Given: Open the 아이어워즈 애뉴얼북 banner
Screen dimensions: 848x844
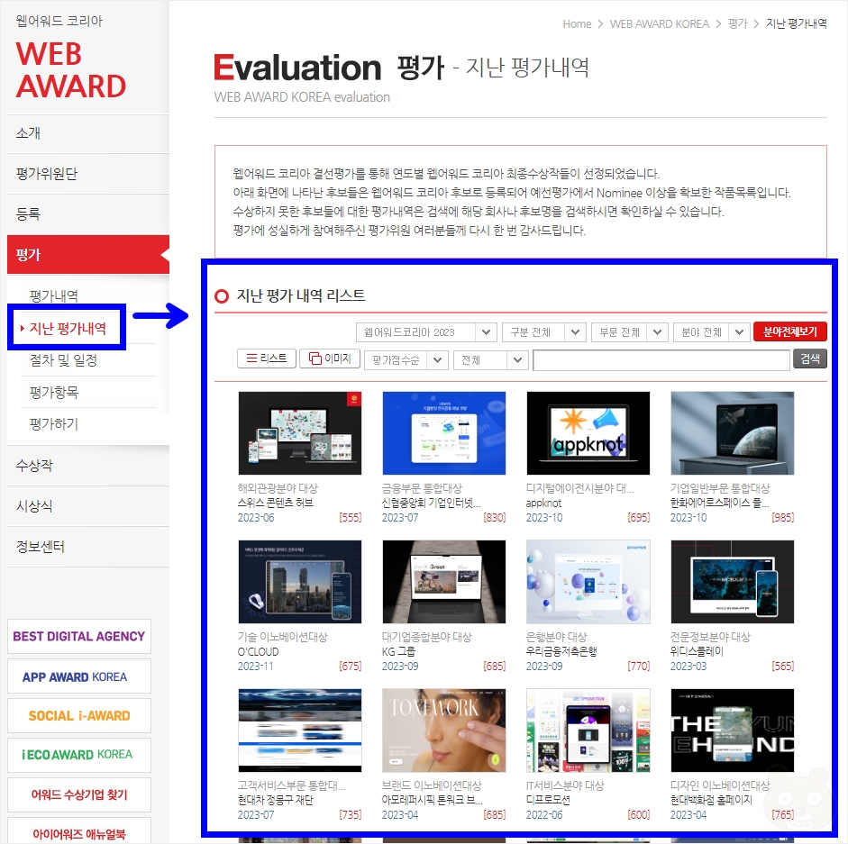Looking at the screenshot, I should pos(79,832).
